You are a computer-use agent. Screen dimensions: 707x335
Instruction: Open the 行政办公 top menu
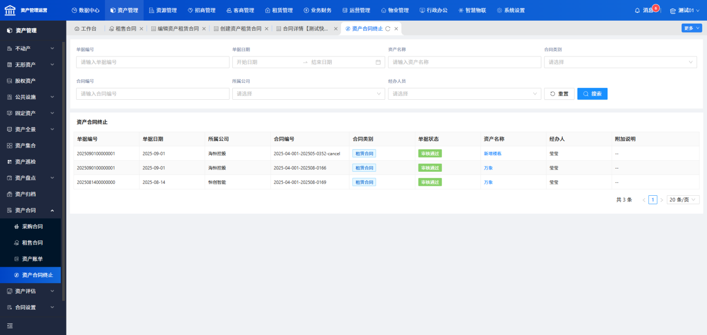point(434,10)
